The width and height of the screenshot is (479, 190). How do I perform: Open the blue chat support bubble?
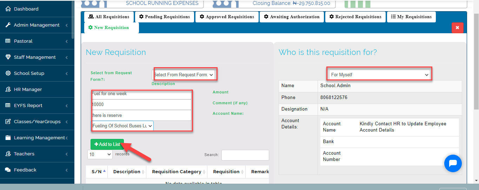point(453,163)
